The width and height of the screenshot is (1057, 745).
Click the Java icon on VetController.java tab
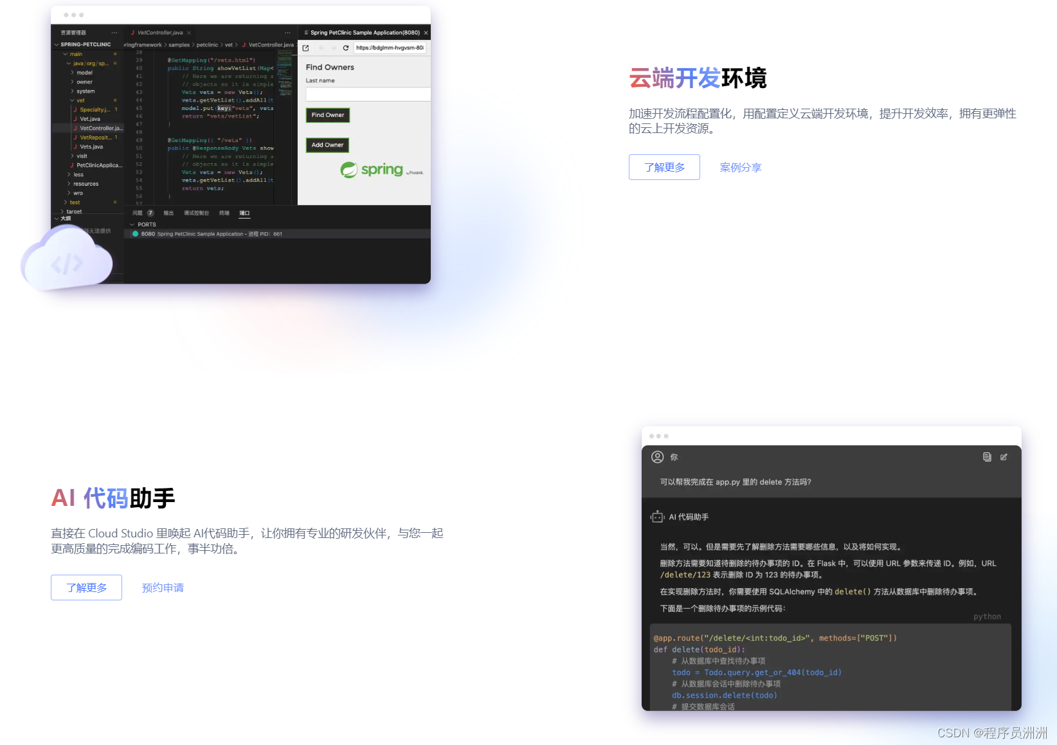coord(132,33)
